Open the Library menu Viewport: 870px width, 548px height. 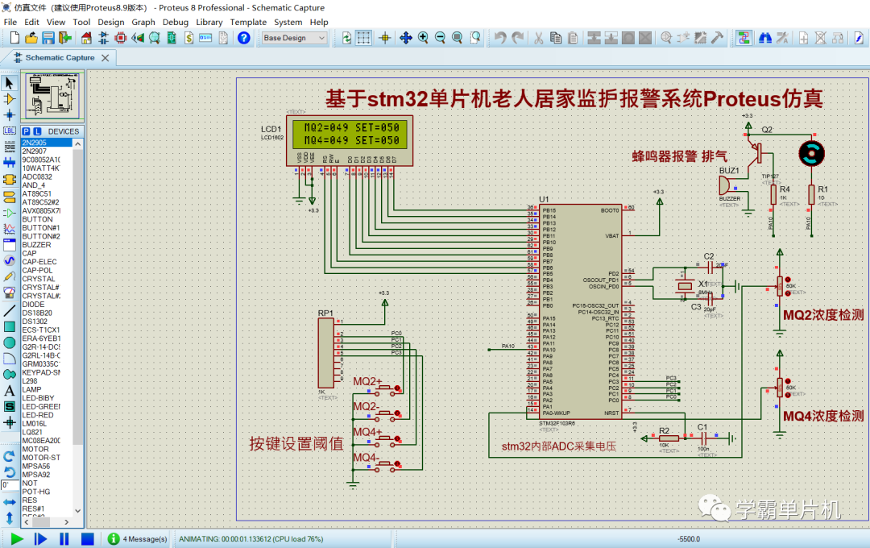click(209, 23)
